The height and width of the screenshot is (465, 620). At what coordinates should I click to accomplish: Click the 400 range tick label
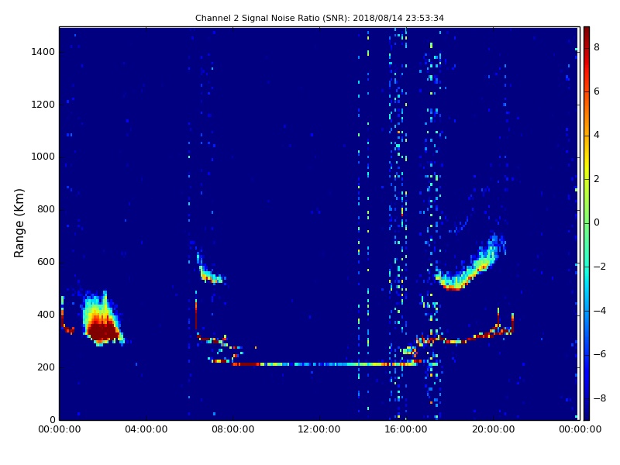46,315
